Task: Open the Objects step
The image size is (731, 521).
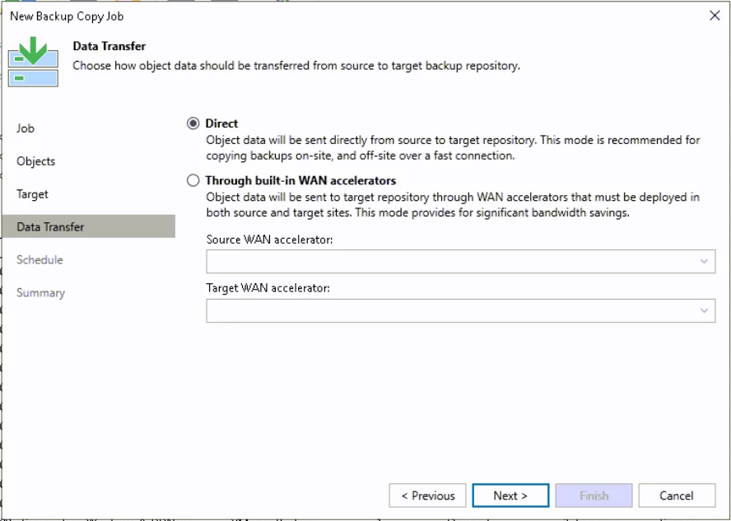Action: coord(35,161)
